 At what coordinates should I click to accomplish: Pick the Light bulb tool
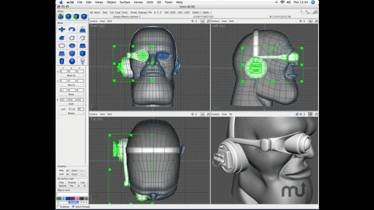click(x=83, y=61)
